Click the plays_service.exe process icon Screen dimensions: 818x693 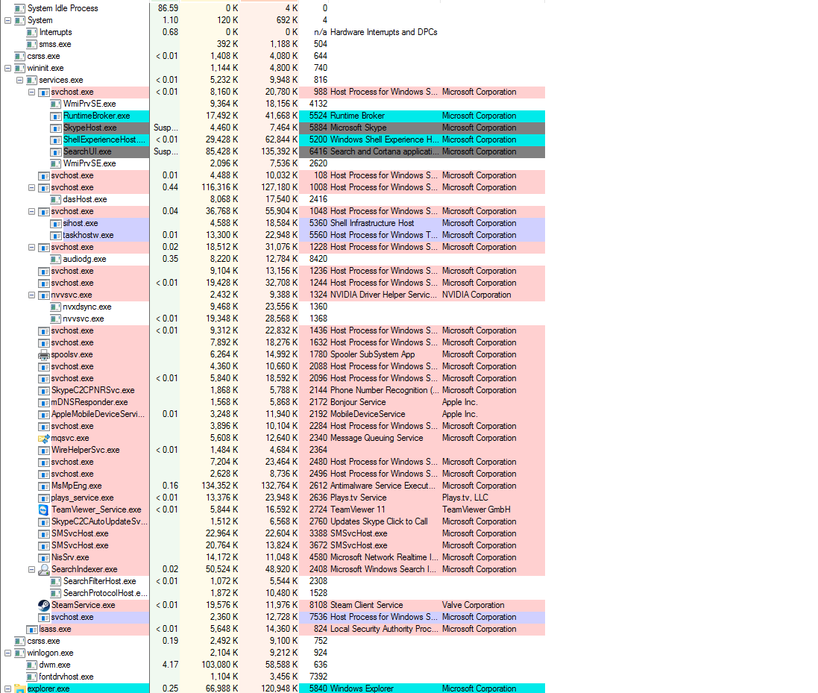point(44,498)
